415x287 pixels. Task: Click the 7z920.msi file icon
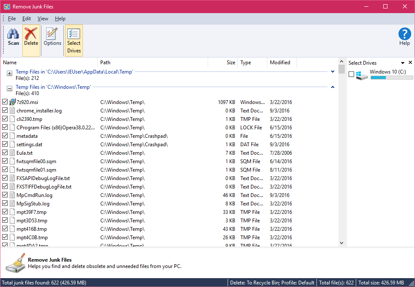coord(12,102)
